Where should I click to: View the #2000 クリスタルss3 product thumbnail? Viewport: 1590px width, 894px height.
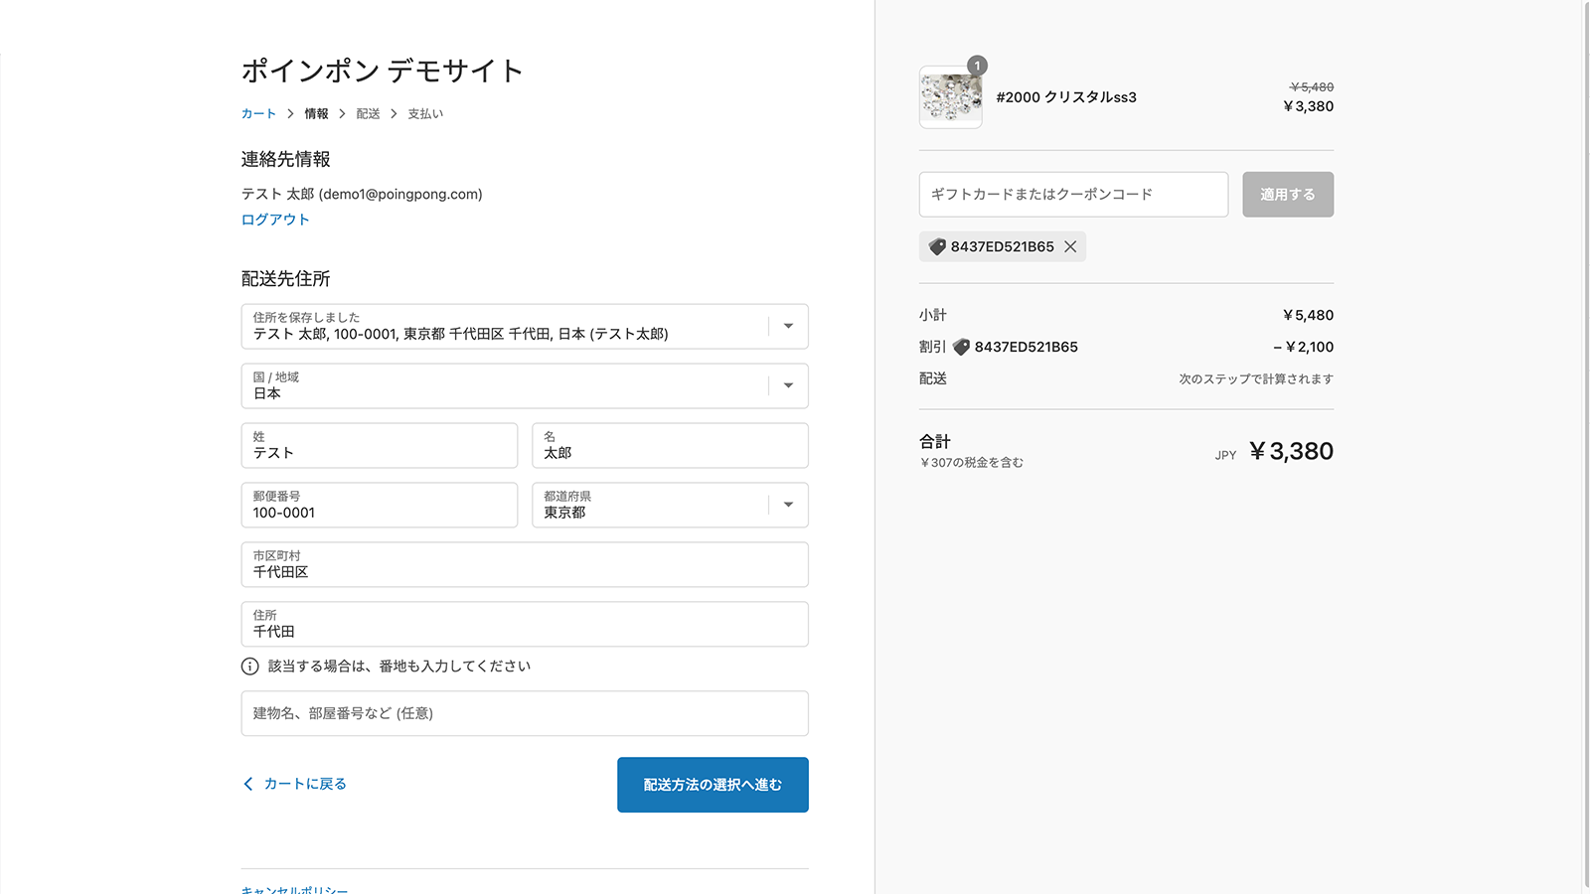pyautogui.click(x=950, y=96)
